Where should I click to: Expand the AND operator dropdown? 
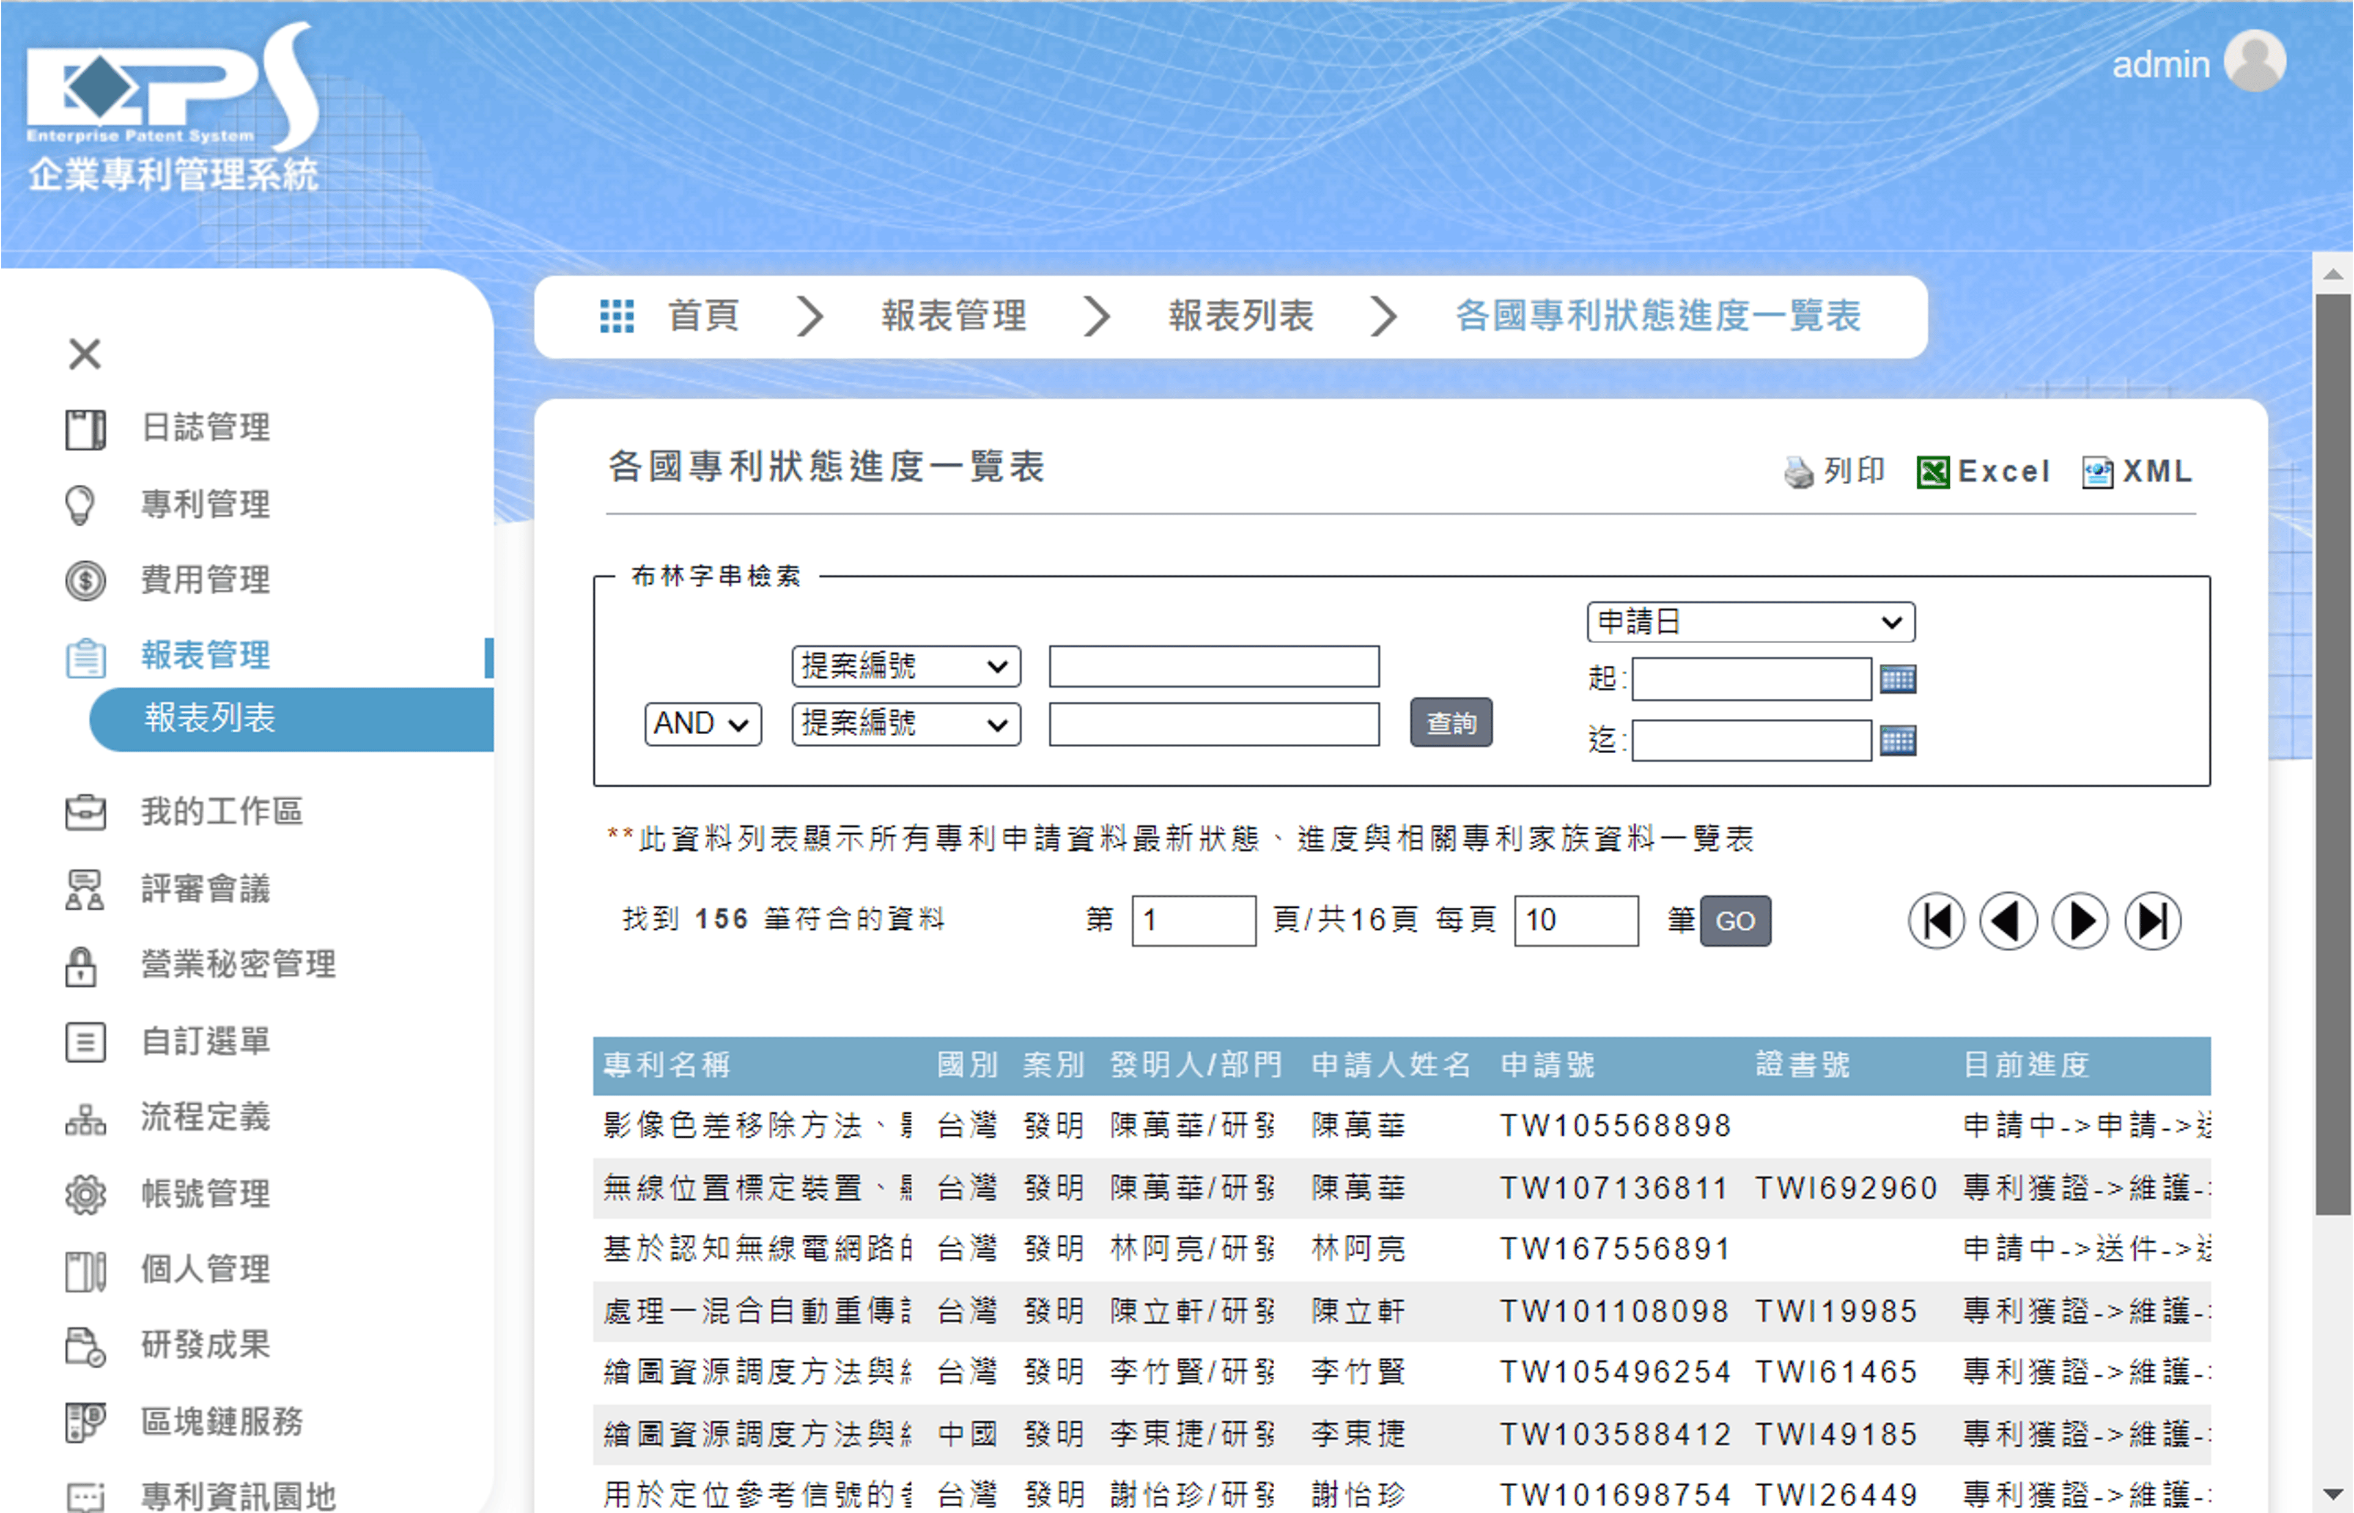703,724
